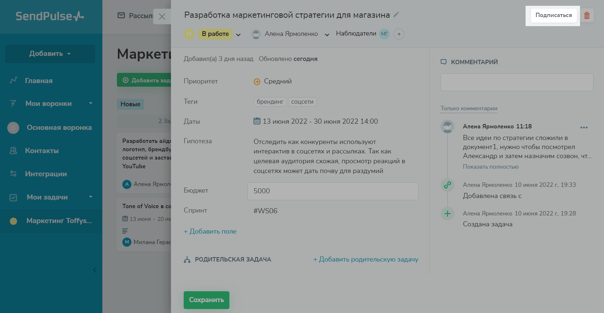The image size is (604, 313).
Task: Collapse the sidebar with arrow icon
Action: coord(95,270)
